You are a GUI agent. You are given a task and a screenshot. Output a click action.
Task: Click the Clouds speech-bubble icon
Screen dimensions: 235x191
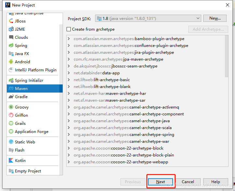click(x=11, y=37)
